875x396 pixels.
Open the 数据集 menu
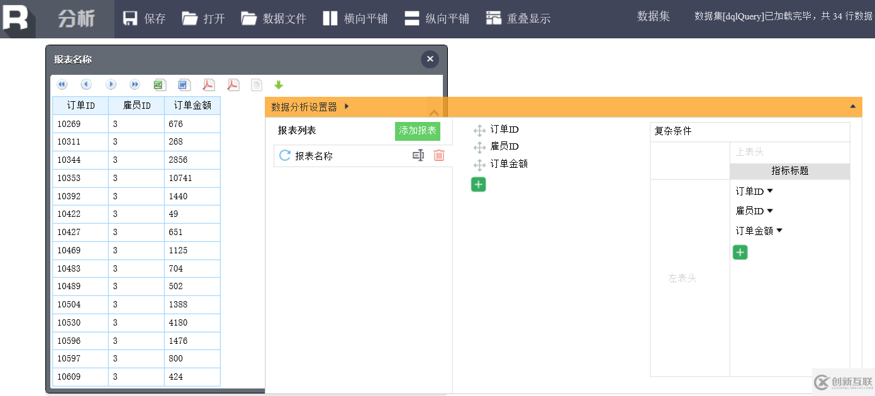tap(653, 16)
